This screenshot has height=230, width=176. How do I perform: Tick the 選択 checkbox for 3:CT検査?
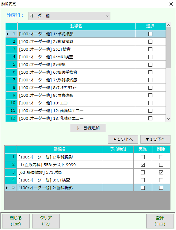[150, 49]
